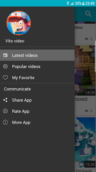Tap the eye icon under roblox video

[87, 39]
